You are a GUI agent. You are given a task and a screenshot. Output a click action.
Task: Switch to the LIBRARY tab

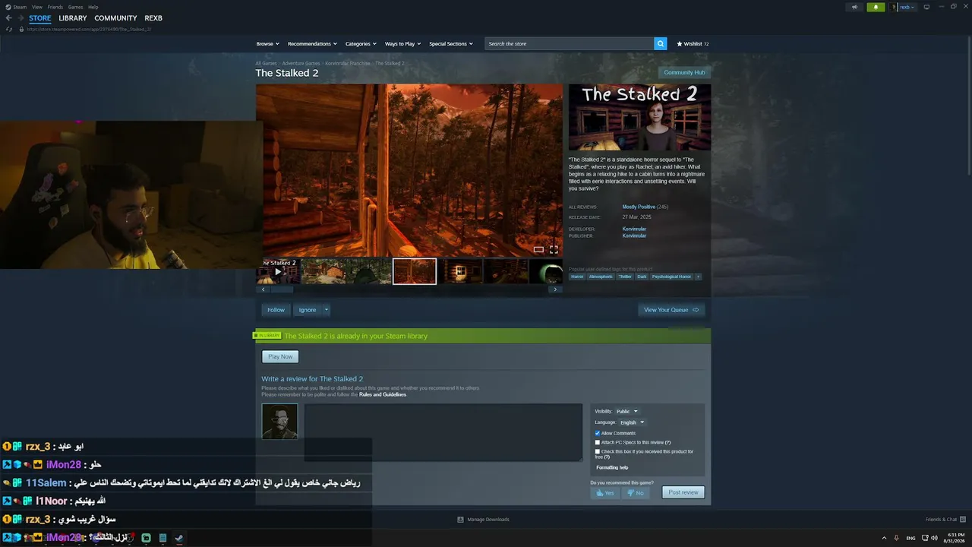pos(73,18)
